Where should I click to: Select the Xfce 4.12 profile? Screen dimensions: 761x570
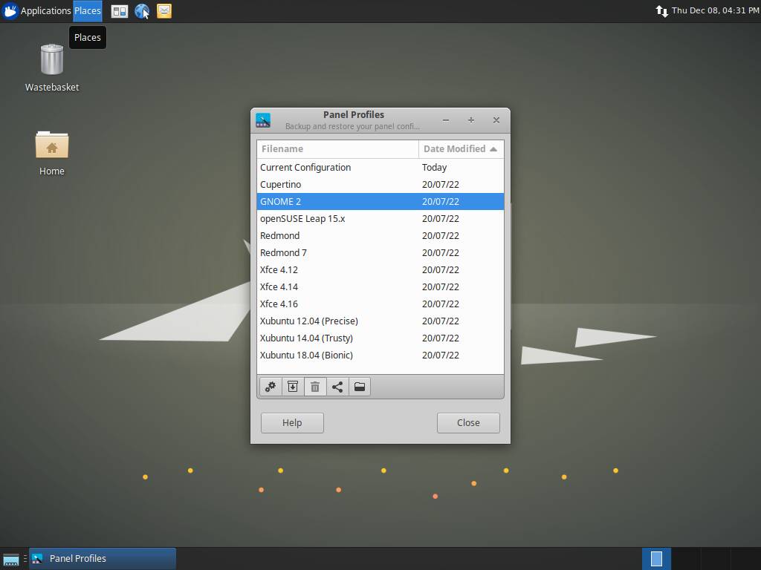point(380,270)
